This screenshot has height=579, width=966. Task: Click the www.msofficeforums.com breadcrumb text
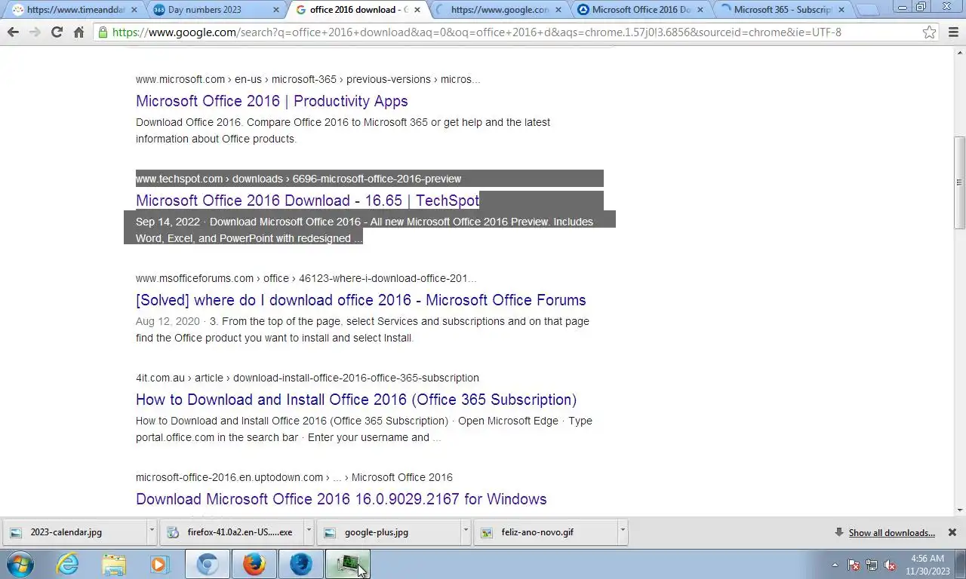tap(306, 278)
